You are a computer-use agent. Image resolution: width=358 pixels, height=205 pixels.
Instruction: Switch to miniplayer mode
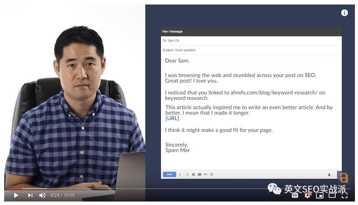coord(320,195)
